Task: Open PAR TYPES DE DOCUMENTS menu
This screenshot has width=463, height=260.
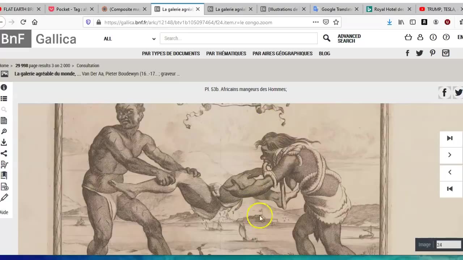Action: click(x=171, y=53)
